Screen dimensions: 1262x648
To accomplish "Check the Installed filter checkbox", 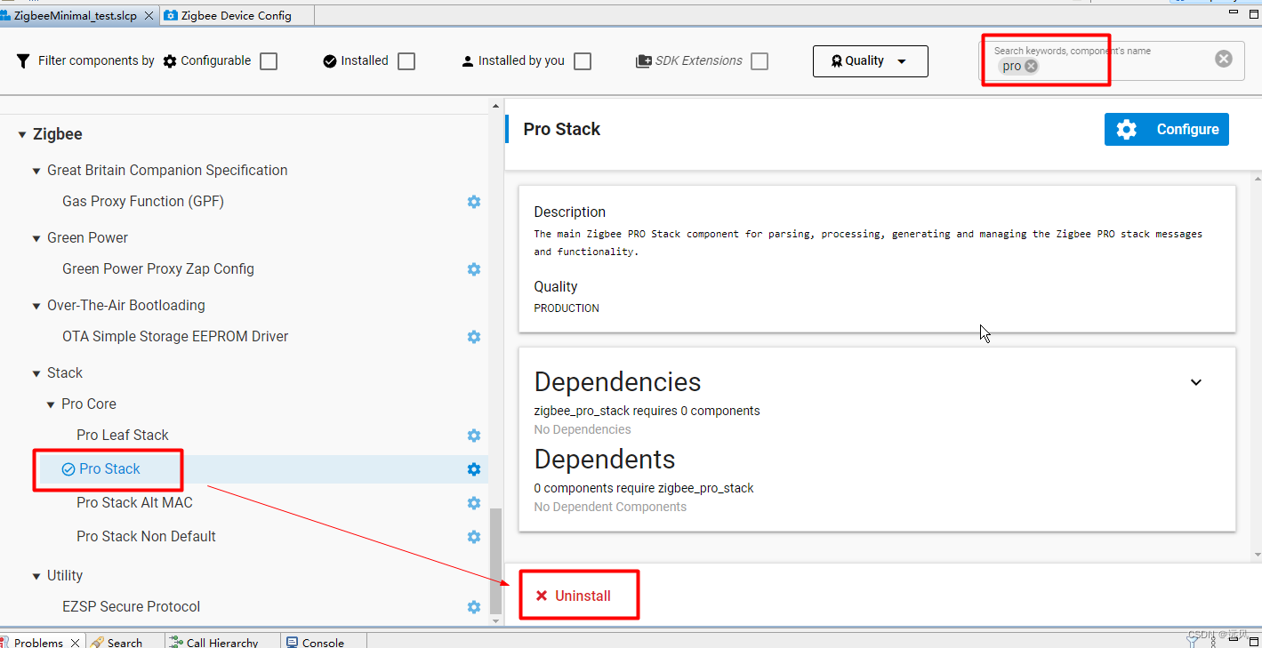I will pyautogui.click(x=406, y=60).
